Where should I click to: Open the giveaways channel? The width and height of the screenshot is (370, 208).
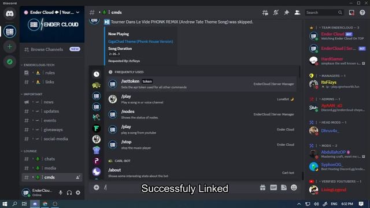[x=52, y=129]
